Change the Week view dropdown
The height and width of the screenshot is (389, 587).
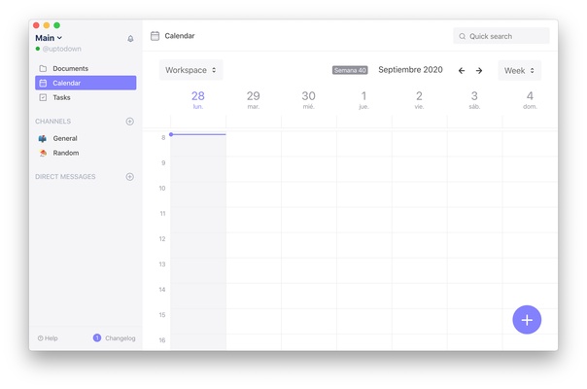(519, 70)
